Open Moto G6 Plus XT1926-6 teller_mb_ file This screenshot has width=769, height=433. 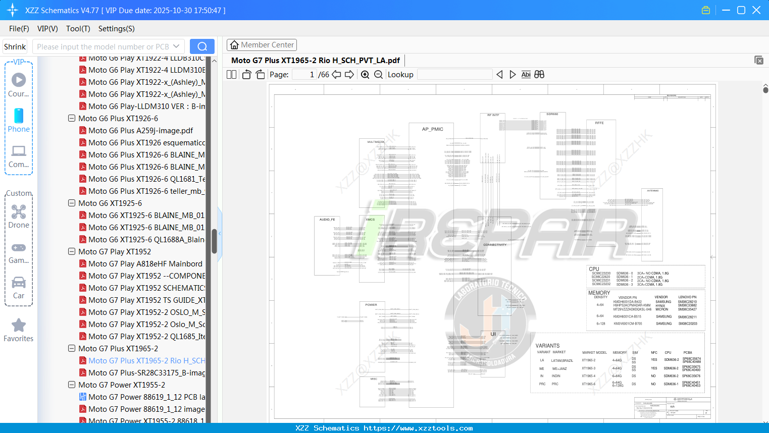click(x=146, y=191)
